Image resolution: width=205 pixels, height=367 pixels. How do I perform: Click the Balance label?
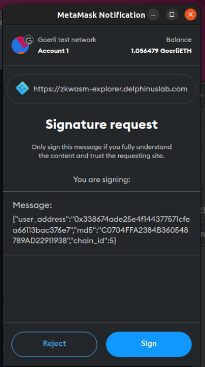click(179, 40)
